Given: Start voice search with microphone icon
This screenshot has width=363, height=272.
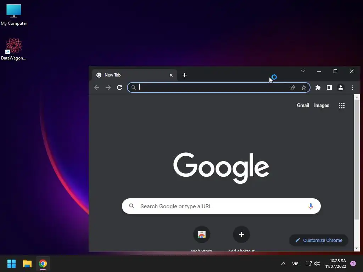Looking at the screenshot, I should pos(311,206).
